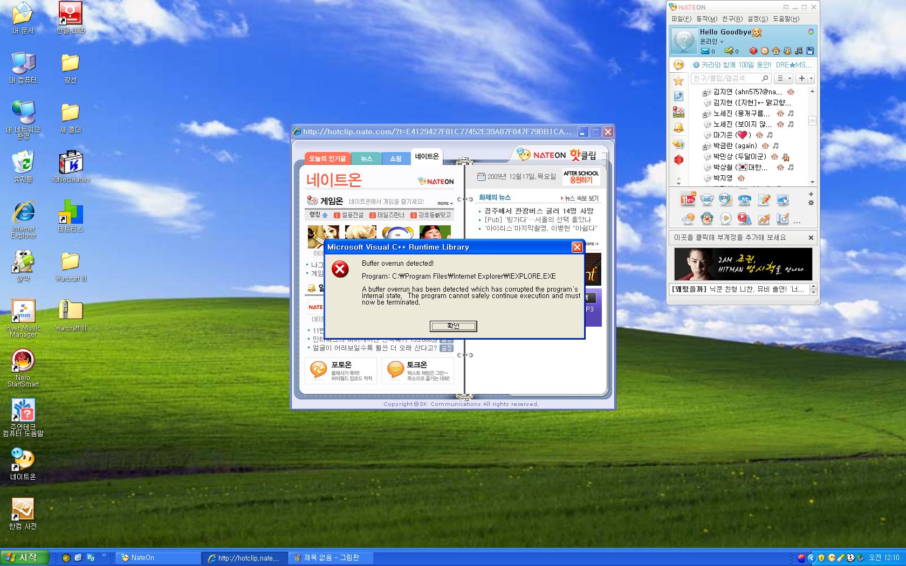Open the 도움말(H) menu in NateOn
This screenshot has width=906, height=566.
point(786,19)
